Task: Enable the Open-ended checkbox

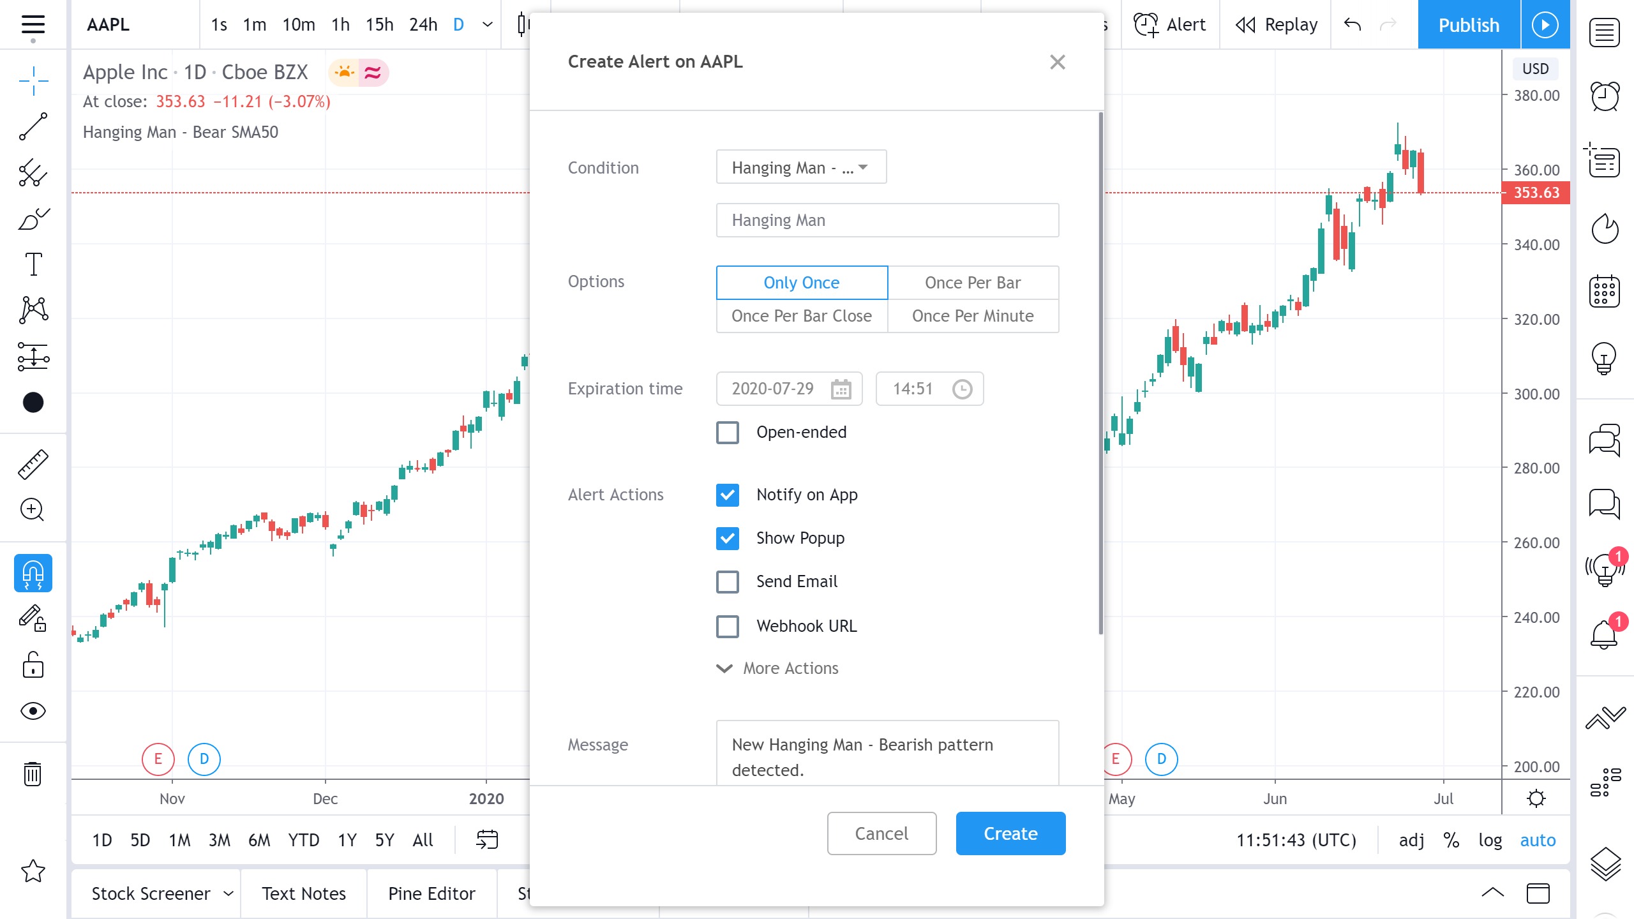Action: pos(728,432)
